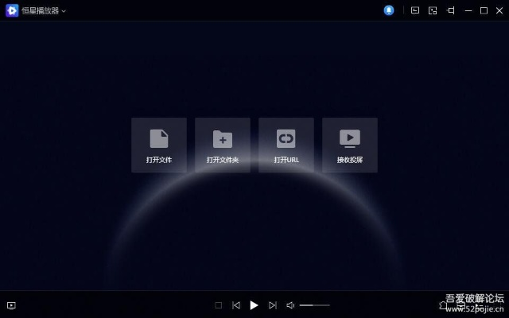The image size is (509, 318).
Task: Click the chain-link icon in 打开URL
Action: (x=286, y=138)
